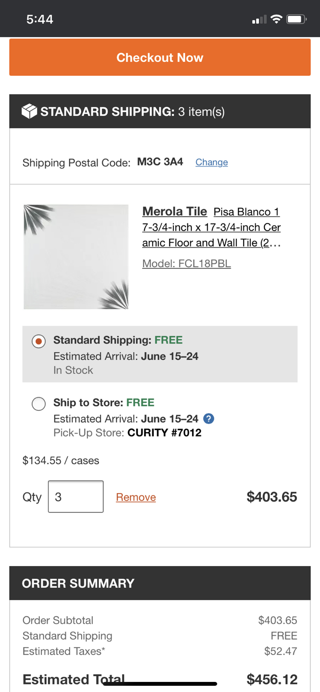Tap the 5:44 clock in status bar
Viewport: 320px width, 692px height.
(x=40, y=19)
